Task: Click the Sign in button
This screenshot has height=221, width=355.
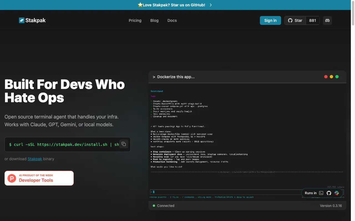Action: [x=270, y=20]
